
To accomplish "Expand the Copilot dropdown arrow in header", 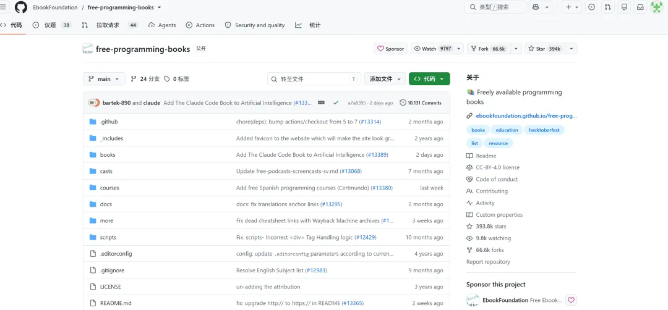I will tap(546, 7).
